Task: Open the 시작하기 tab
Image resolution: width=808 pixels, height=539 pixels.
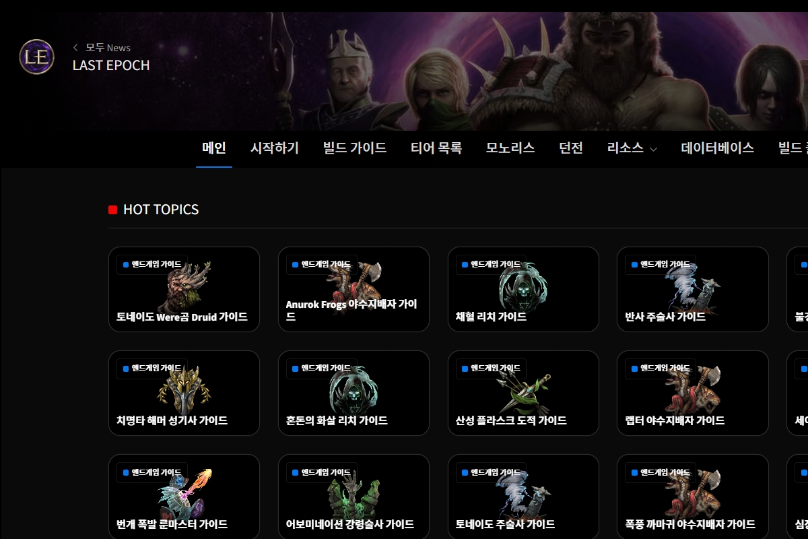Action: pyautogui.click(x=275, y=148)
